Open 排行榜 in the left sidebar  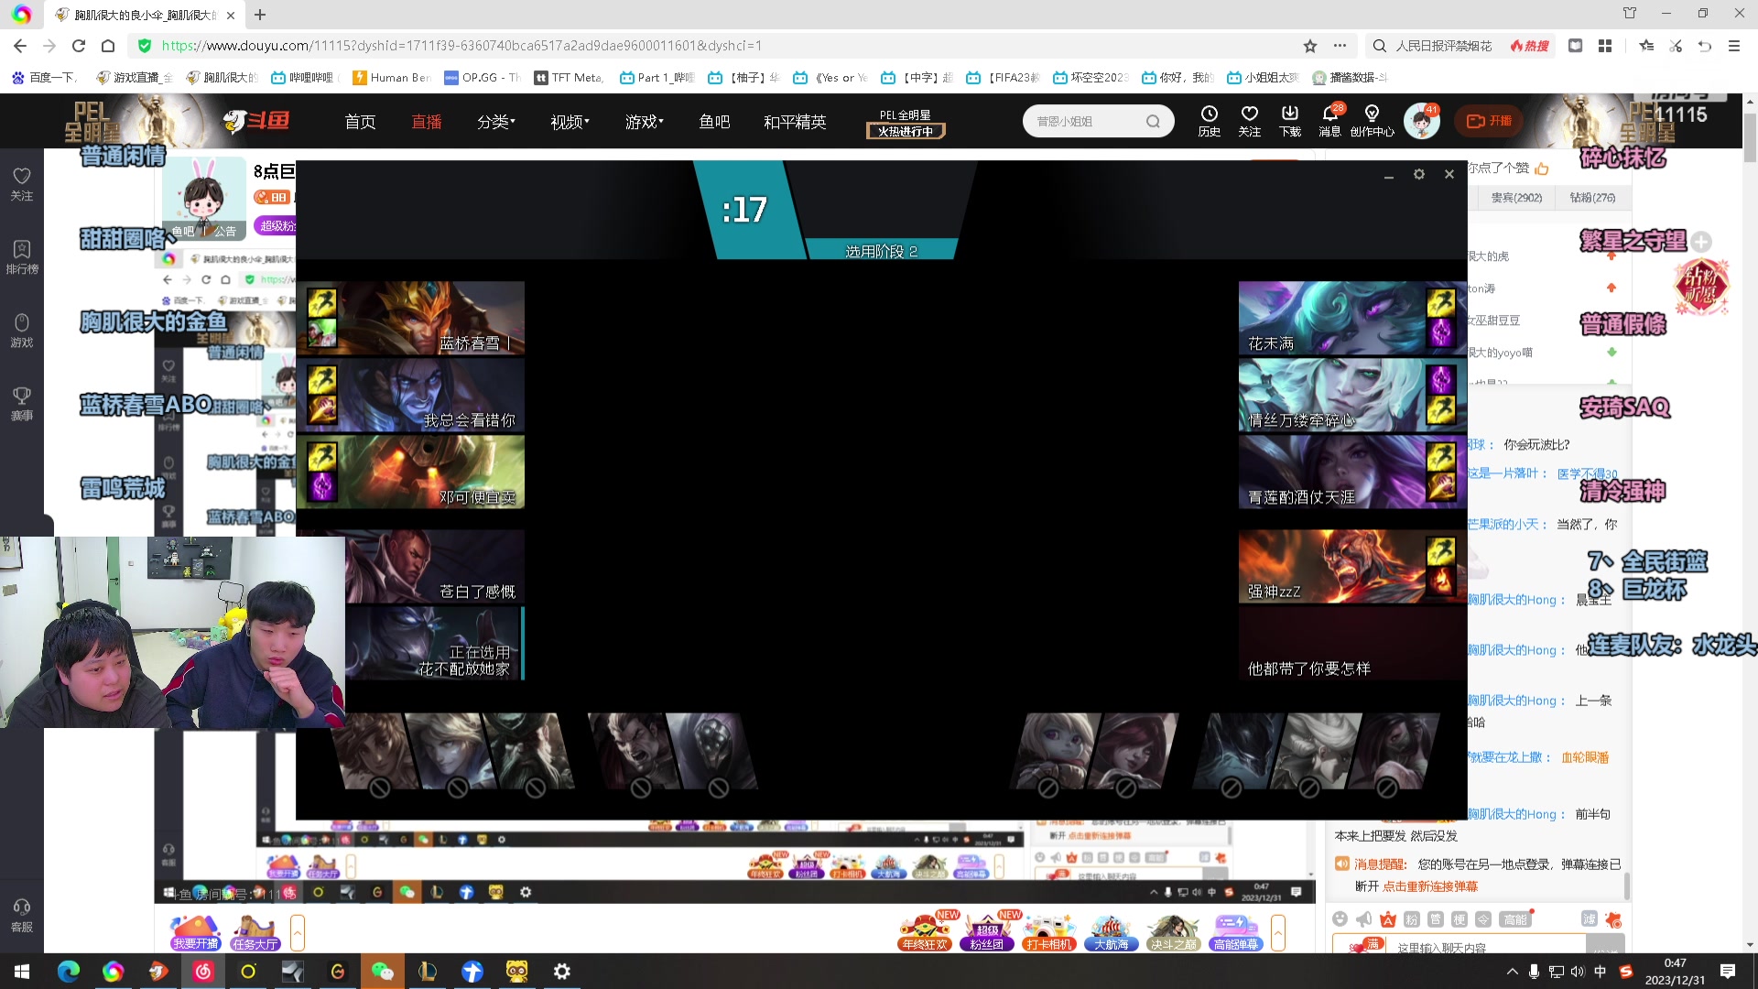(x=22, y=256)
